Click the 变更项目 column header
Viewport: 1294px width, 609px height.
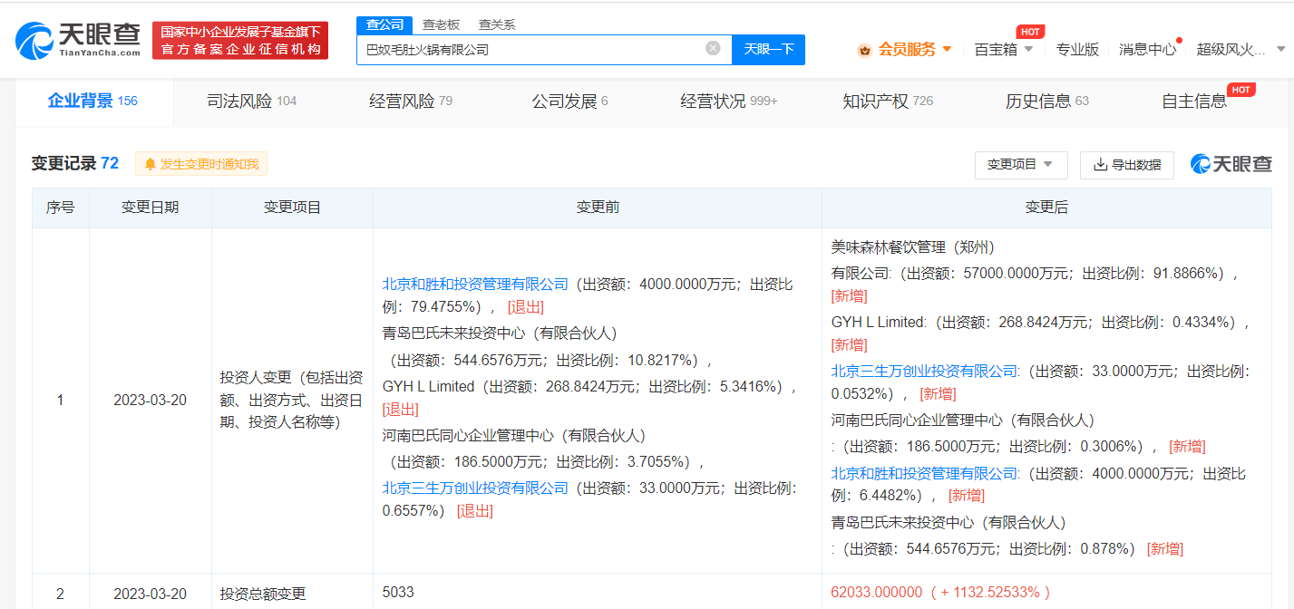point(292,208)
